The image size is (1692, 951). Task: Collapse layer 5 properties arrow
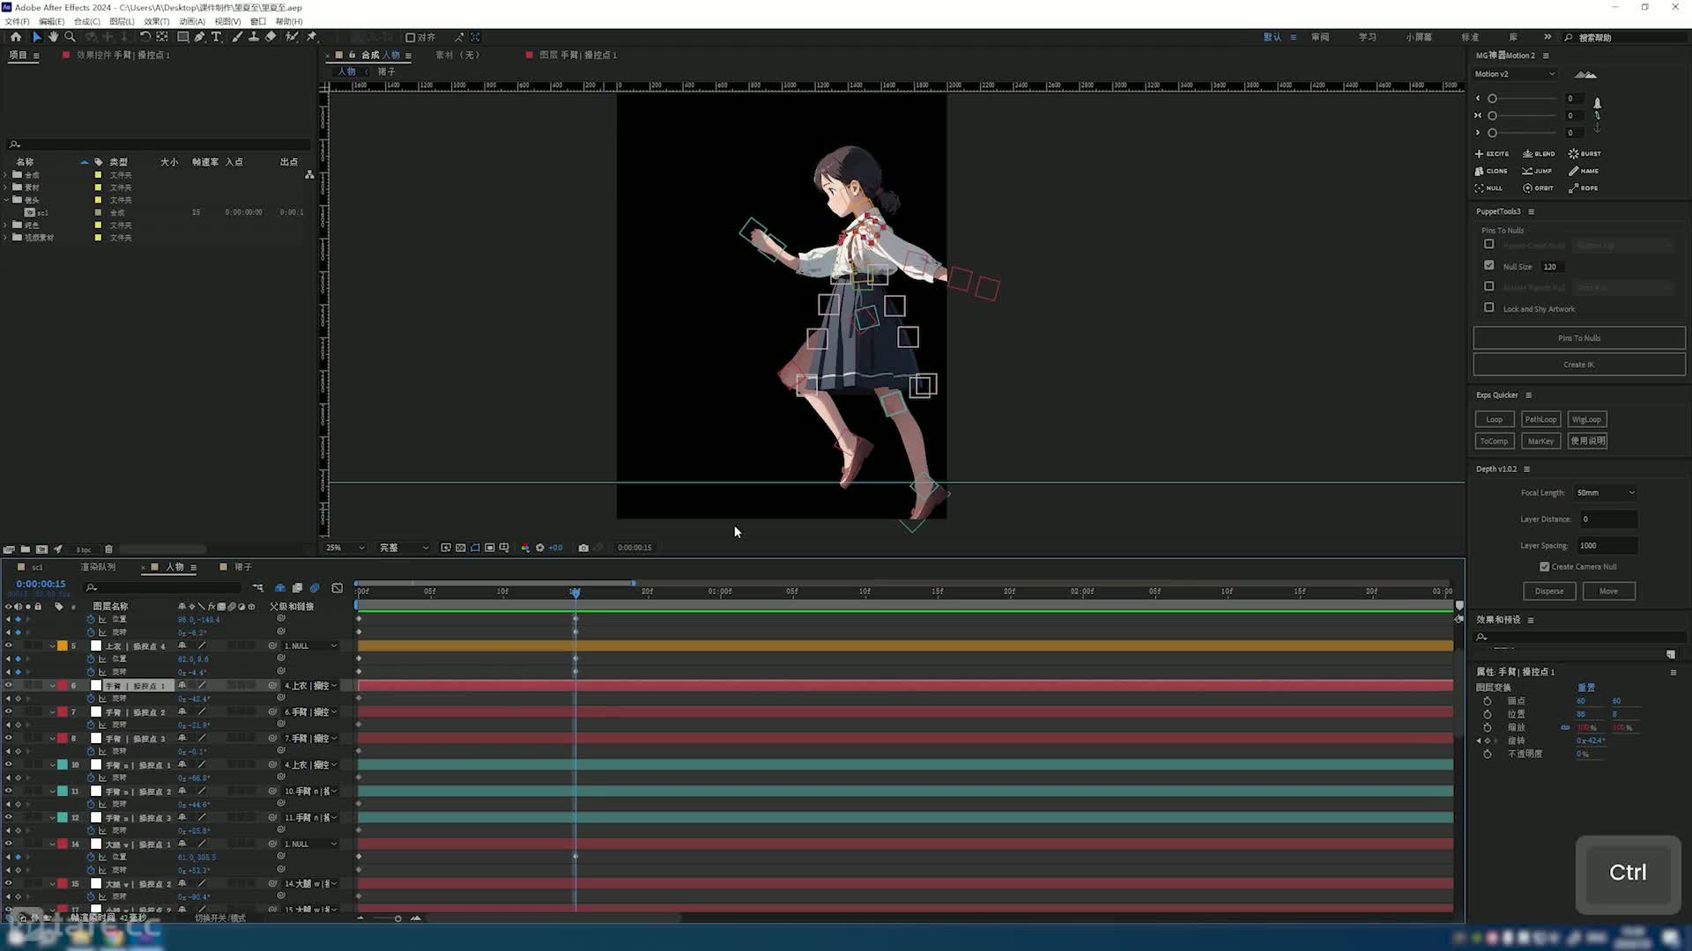[53, 646]
